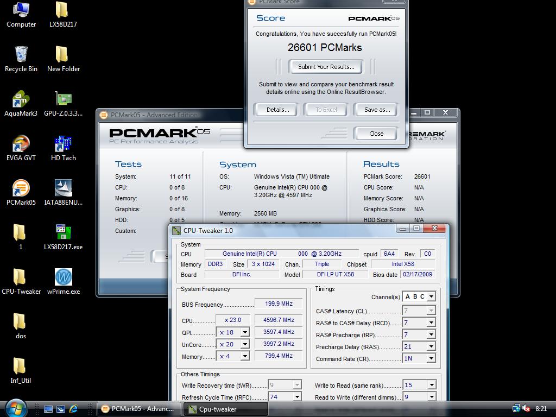Select the GPU-Z.0.3.3 desktop icon
The width and height of the screenshot is (556, 417).
tap(63, 104)
